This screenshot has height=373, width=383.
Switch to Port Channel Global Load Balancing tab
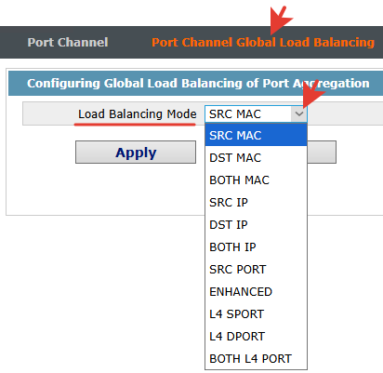pyautogui.click(x=263, y=42)
